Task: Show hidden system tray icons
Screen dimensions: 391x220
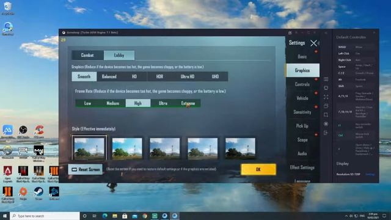Action: pos(346,216)
